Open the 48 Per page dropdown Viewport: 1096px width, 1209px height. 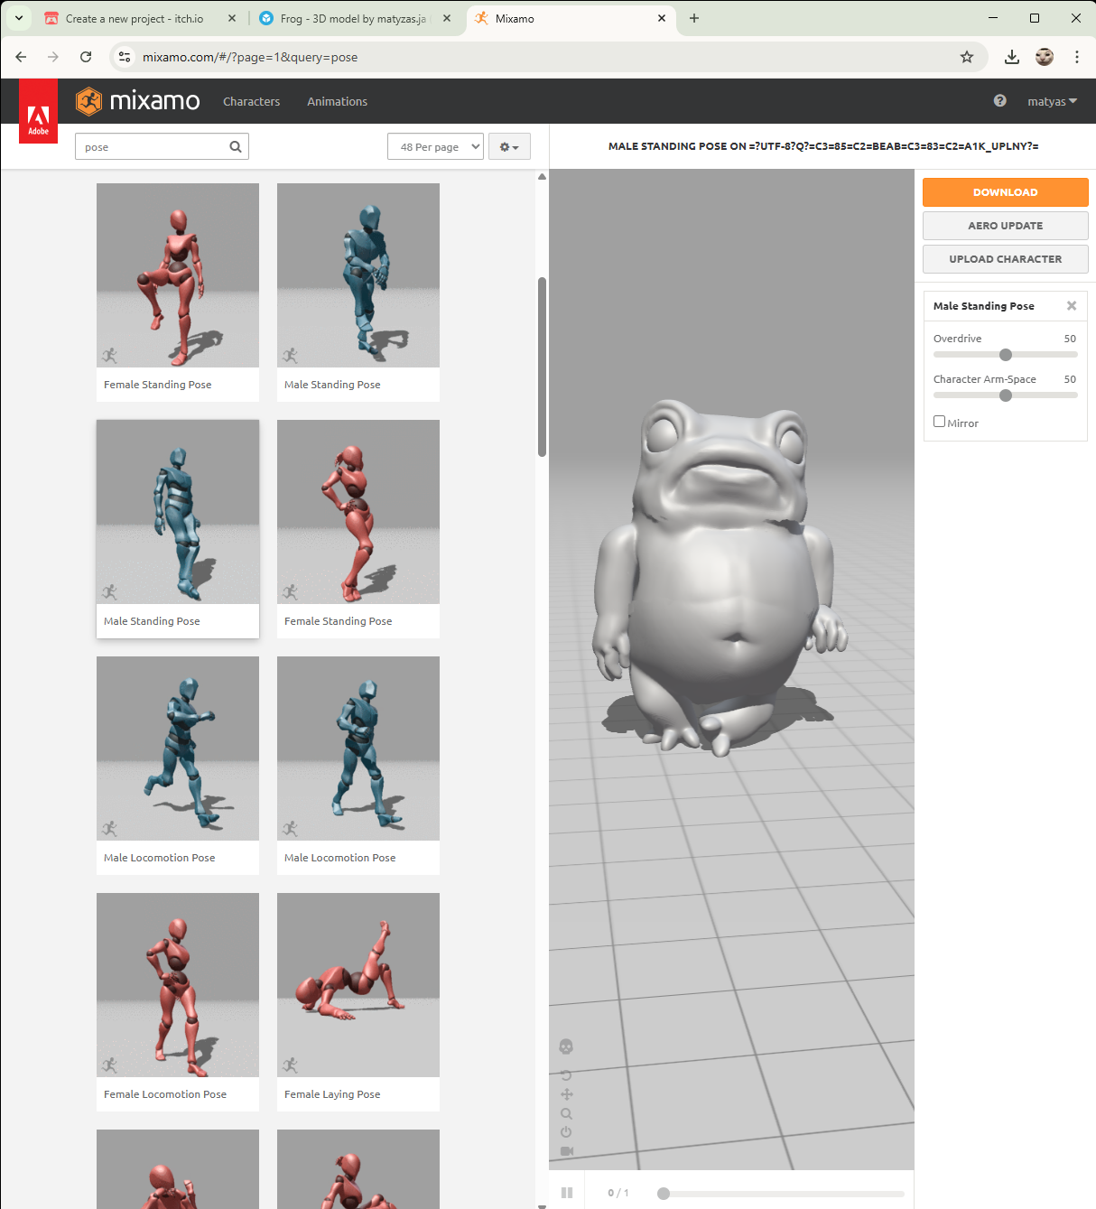[435, 146]
